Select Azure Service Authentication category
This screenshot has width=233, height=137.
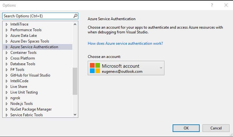click(x=34, y=47)
